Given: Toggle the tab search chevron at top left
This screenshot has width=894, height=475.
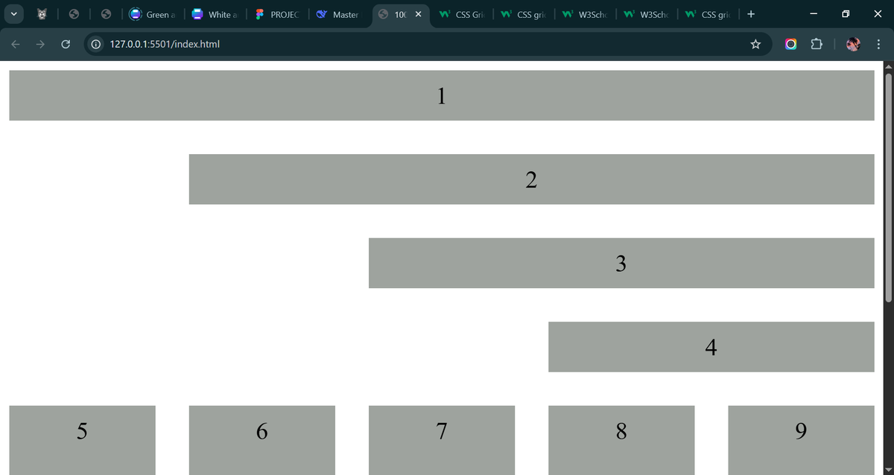Looking at the screenshot, I should point(13,13).
